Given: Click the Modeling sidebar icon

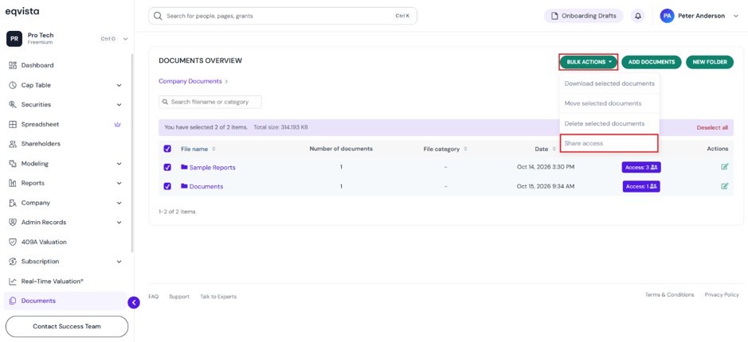Looking at the screenshot, I should 13,163.
